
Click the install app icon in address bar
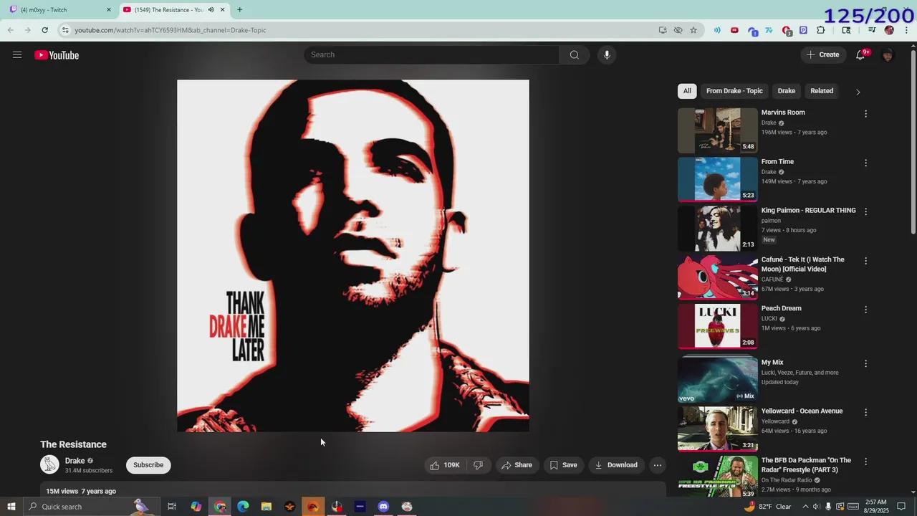tap(663, 30)
